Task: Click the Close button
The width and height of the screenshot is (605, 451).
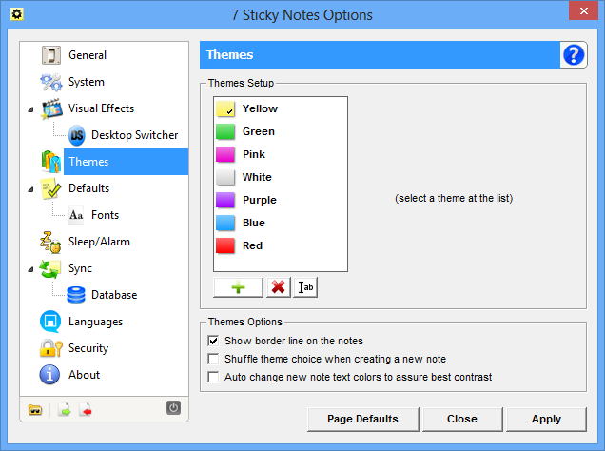Action: 462,419
